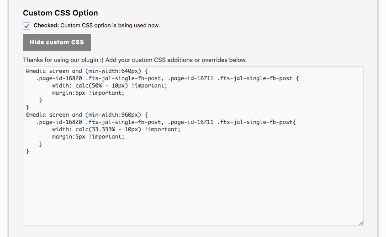This screenshot has width=386, height=237.
Task: Click the 'Thanks for using our plugin' description text
Action: (x=135, y=60)
